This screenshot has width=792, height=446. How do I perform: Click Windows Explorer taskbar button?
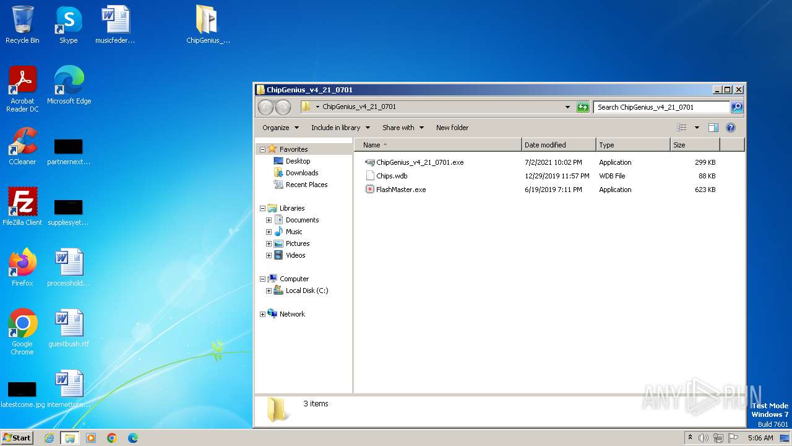pyautogui.click(x=70, y=438)
